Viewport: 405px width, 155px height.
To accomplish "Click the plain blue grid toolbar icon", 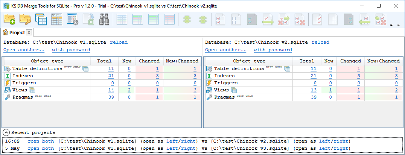I will 122,20.
